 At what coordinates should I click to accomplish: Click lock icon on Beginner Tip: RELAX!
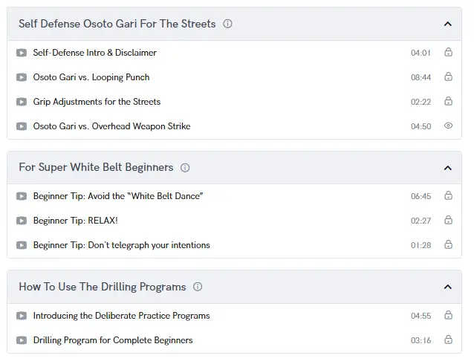click(448, 221)
